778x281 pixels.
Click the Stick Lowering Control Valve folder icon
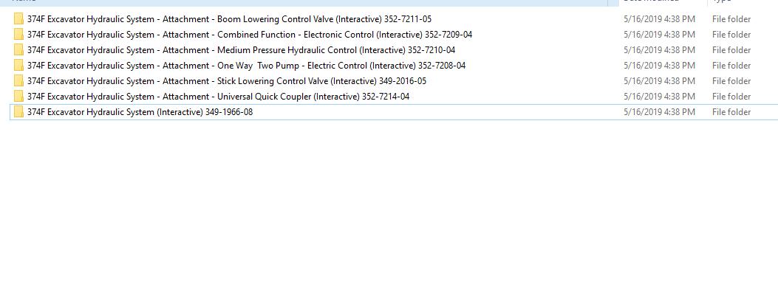pos(19,81)
